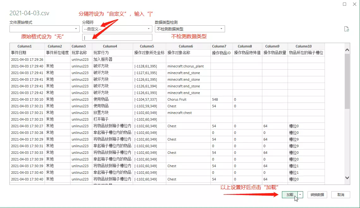360x208 pixels.
Task: Click the scroll down arrow of the preview table
Action: (347, 178)
